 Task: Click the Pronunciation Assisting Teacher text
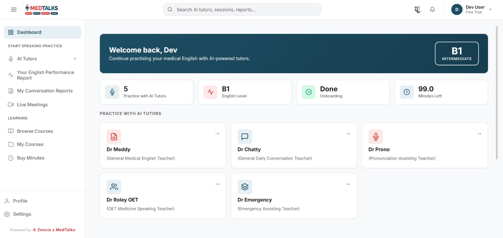pos(402,158)
